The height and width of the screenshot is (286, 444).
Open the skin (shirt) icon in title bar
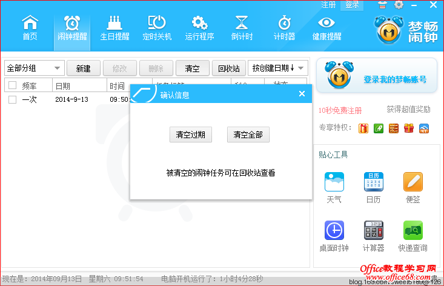(382, 5)
